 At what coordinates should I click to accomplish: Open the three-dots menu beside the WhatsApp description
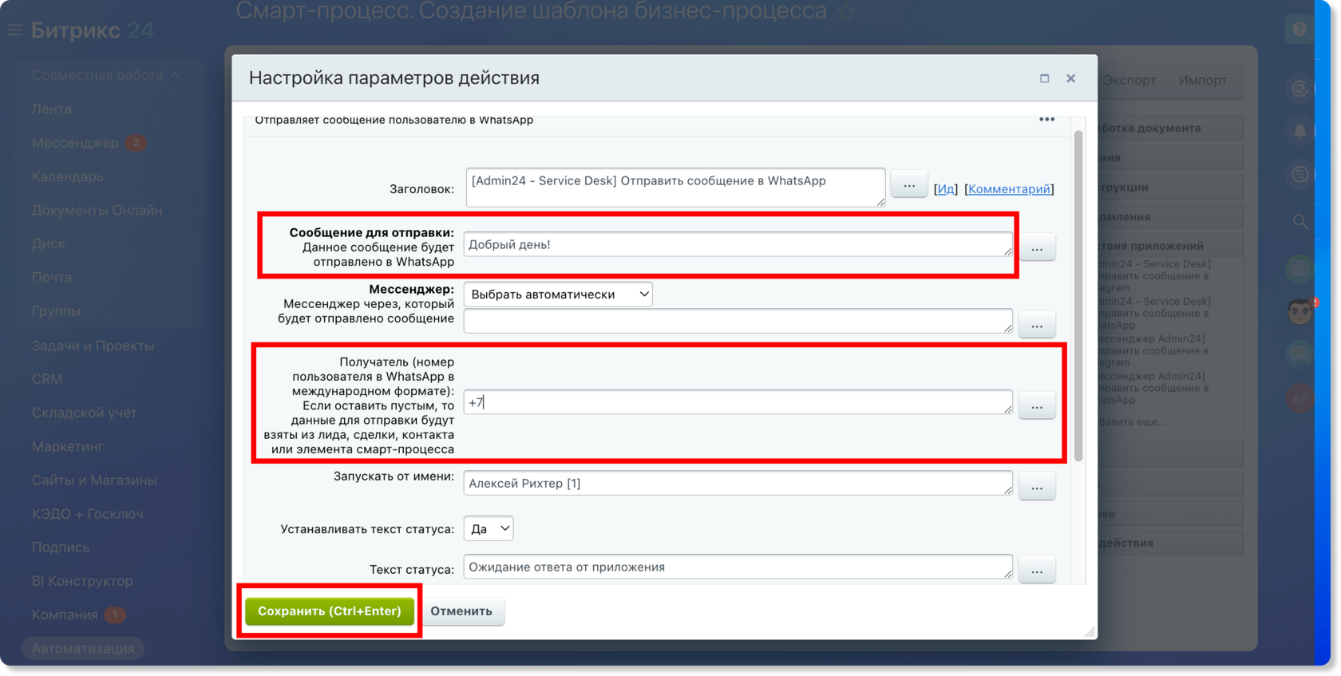tap(1046, 120)
